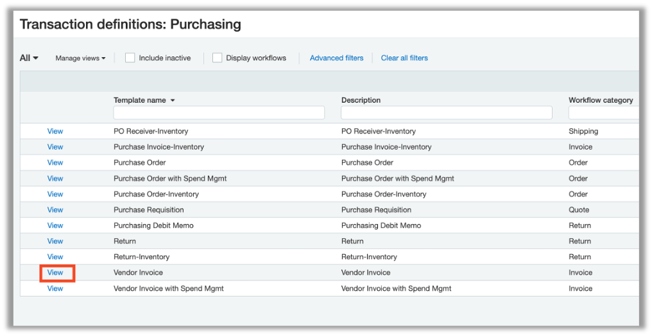Sort by Template name column arrow

pos(173,101)
